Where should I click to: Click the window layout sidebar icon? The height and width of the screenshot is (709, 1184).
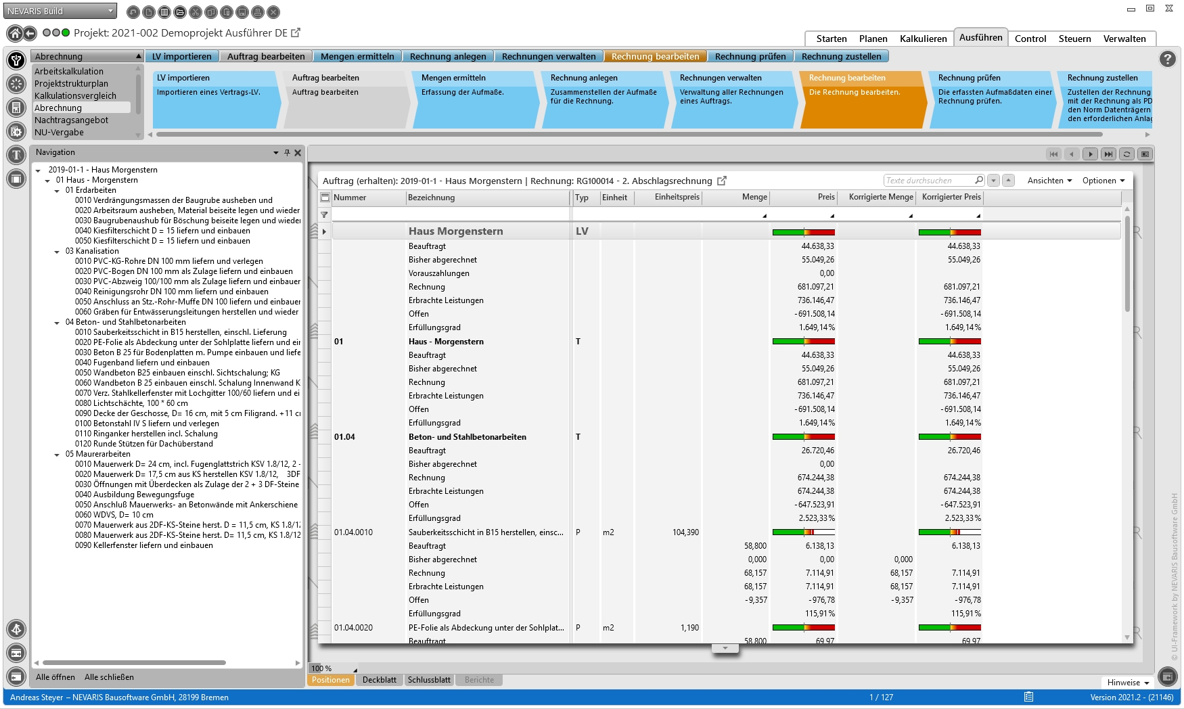(16, 179)
